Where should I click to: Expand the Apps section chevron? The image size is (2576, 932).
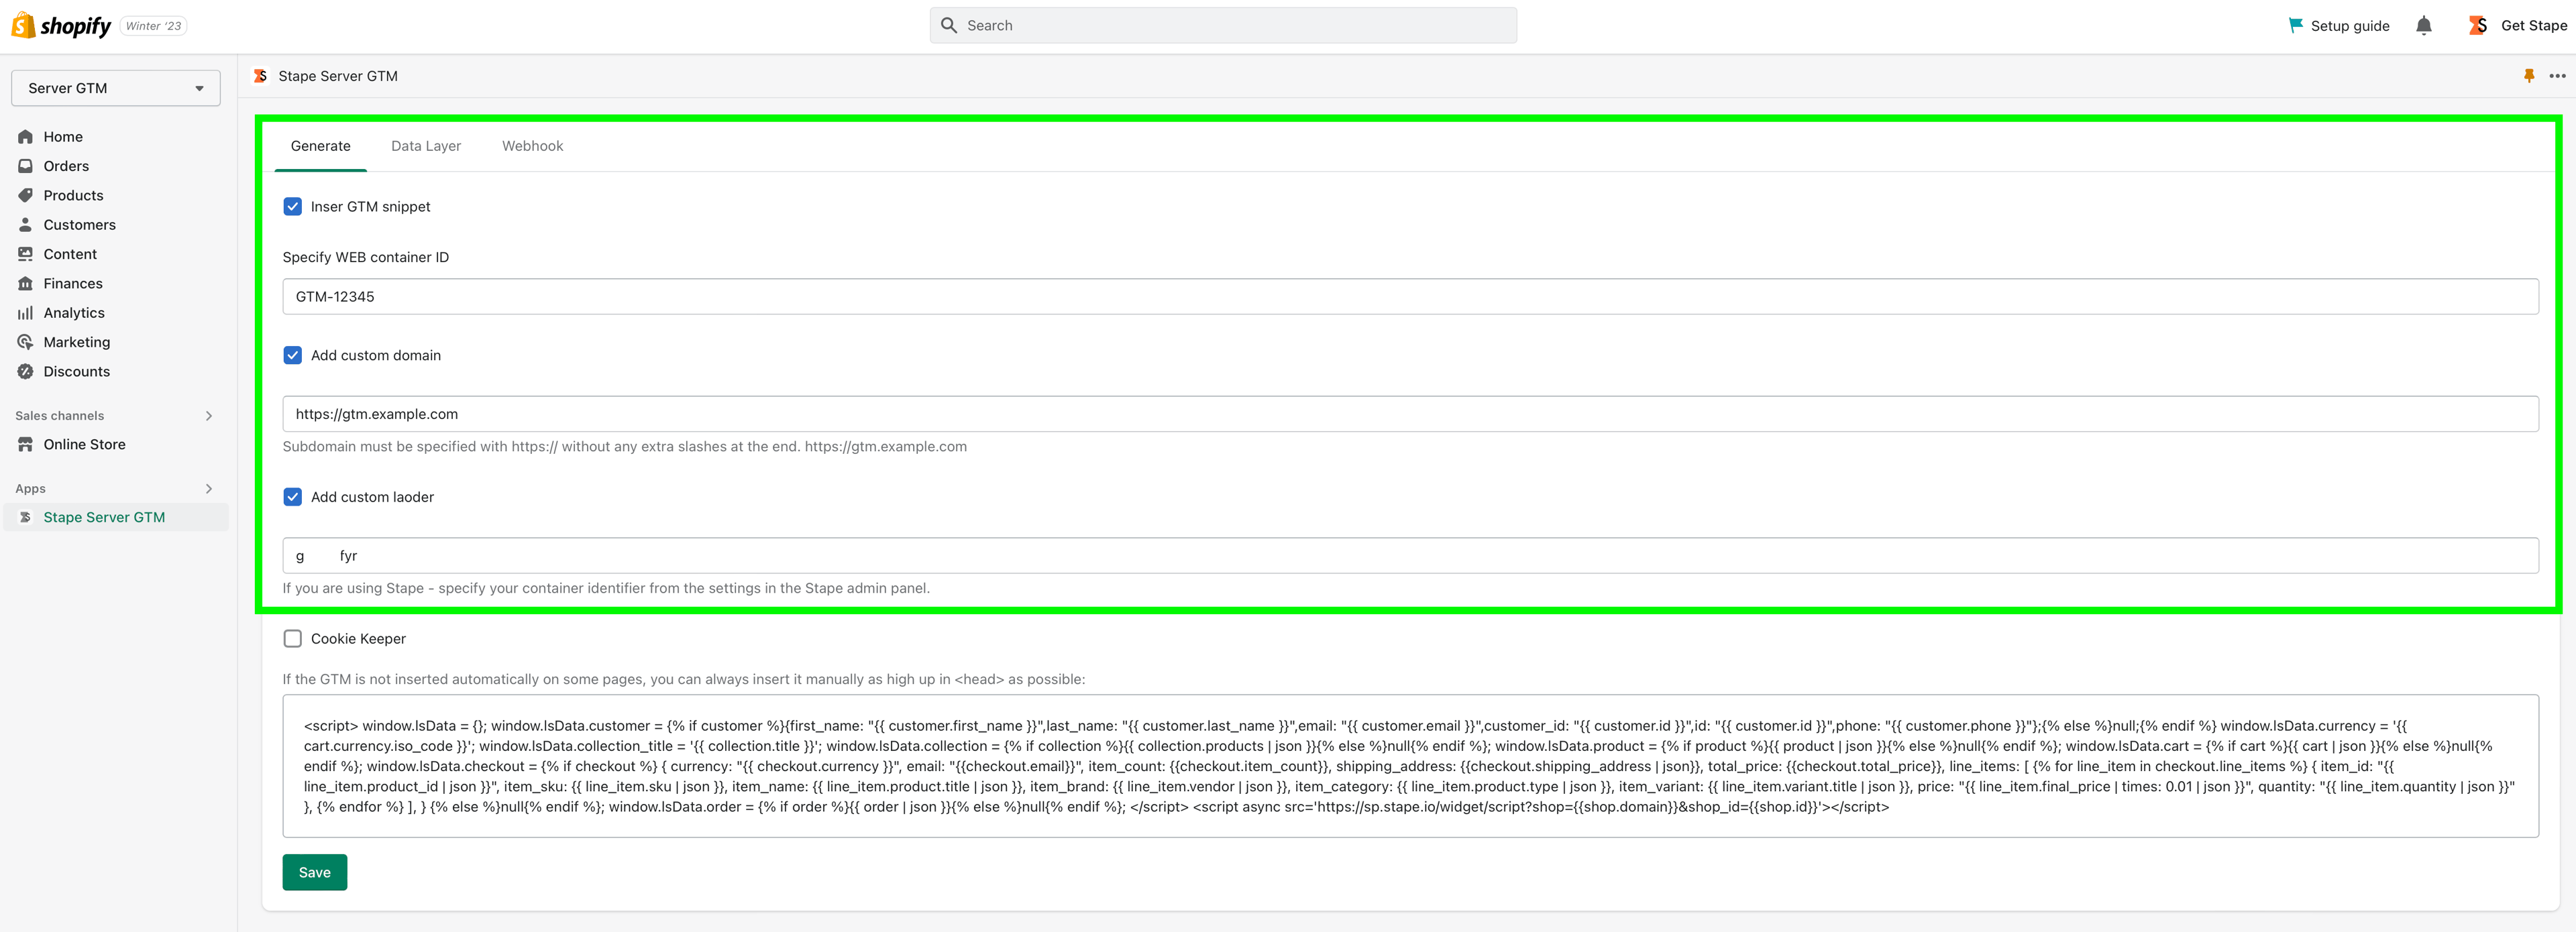coord(209,489)
